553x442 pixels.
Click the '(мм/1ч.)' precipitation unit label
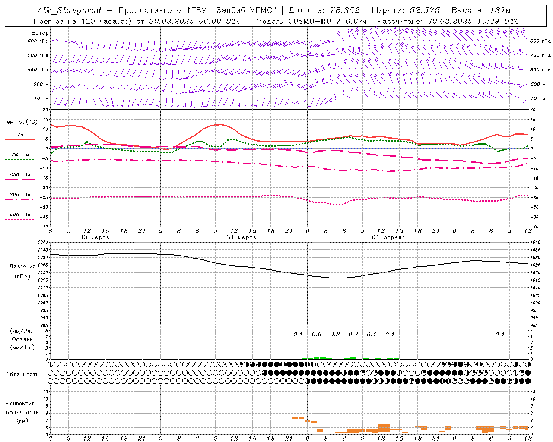(x=22, y=347)
